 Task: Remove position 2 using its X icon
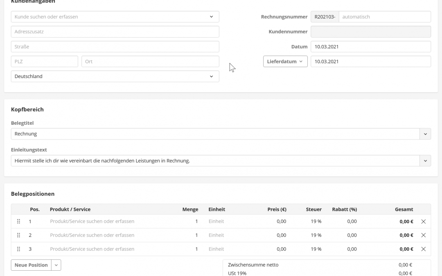click(424, 236)
